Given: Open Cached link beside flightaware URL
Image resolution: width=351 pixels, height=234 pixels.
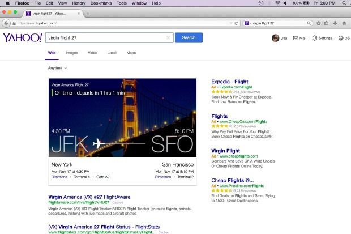Looking at the screenshot, I should pos(118,203).
